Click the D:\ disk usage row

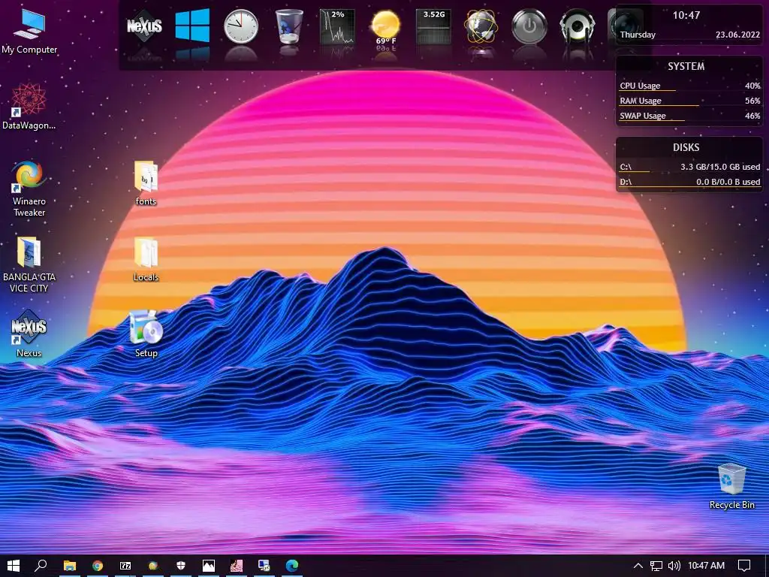689,182
